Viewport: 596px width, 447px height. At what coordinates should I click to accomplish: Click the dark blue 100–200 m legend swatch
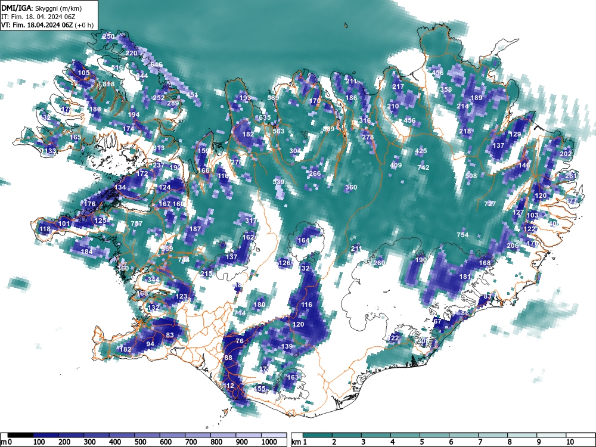(46, 435)
